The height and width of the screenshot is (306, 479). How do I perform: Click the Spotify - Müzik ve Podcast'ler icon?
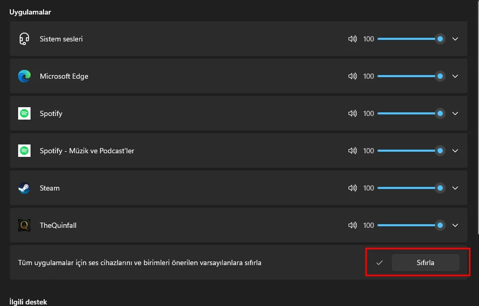(24, 151)
